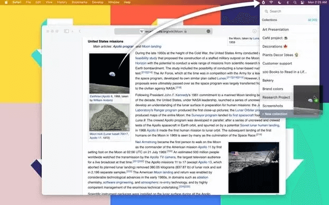Click the Do Not Disturb moon icon

click(x=279, y=2)
